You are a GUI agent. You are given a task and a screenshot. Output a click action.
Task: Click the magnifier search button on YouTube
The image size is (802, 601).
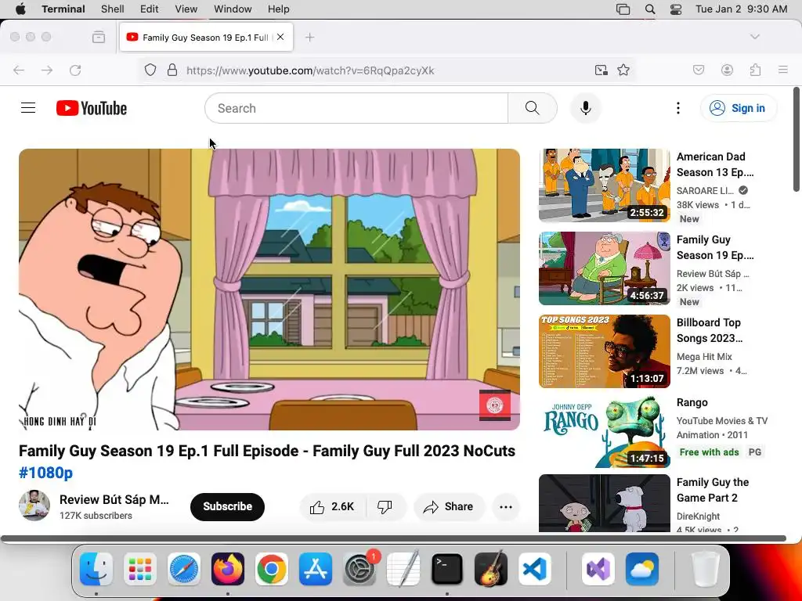pyautogui.click(x=532, y=108)
